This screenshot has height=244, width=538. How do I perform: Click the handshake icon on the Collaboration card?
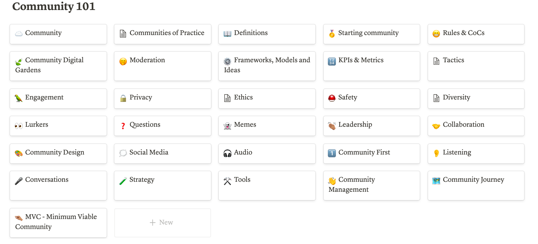coord(436,126)
